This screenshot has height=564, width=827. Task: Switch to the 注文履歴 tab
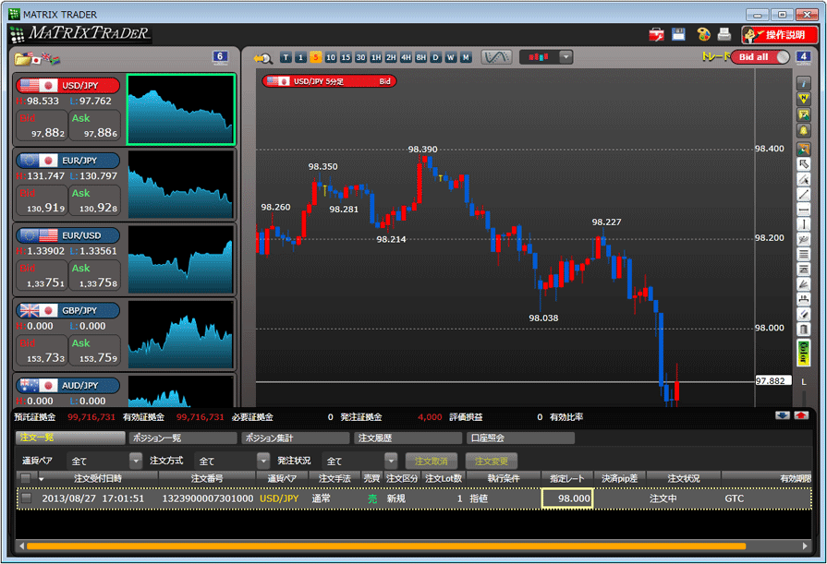pyautogui.click(x=408, y=438)
